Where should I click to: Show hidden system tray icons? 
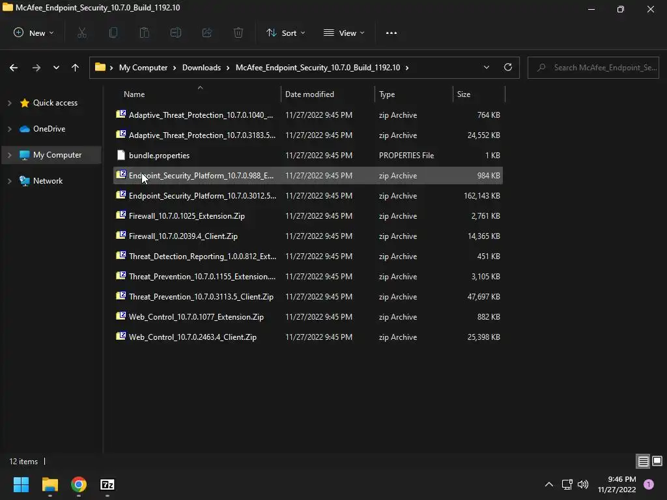(548, 484)
